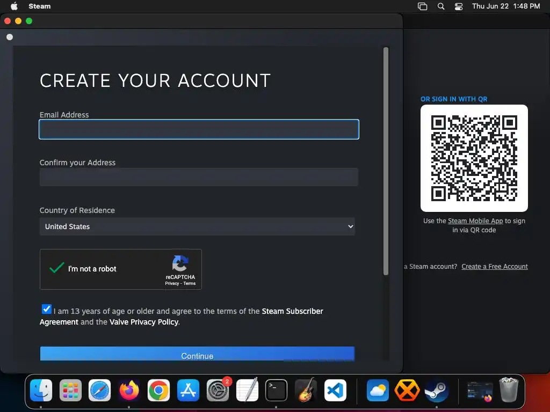Open Spotlight search in menu bar
The image size is (550, 412).
coord(441,6)
